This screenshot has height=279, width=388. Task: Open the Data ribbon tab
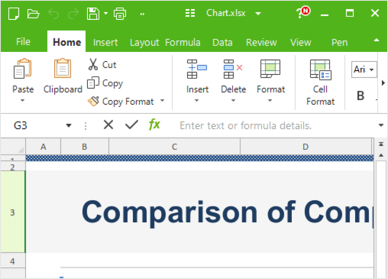(x=223, y=42)
